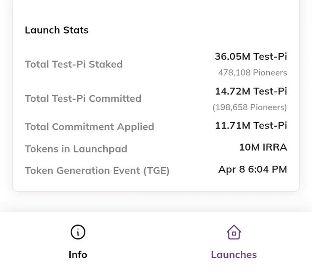Click the 10M IRRA value
This screenshot has height=275, width=312.
click(x=263, y=147)
